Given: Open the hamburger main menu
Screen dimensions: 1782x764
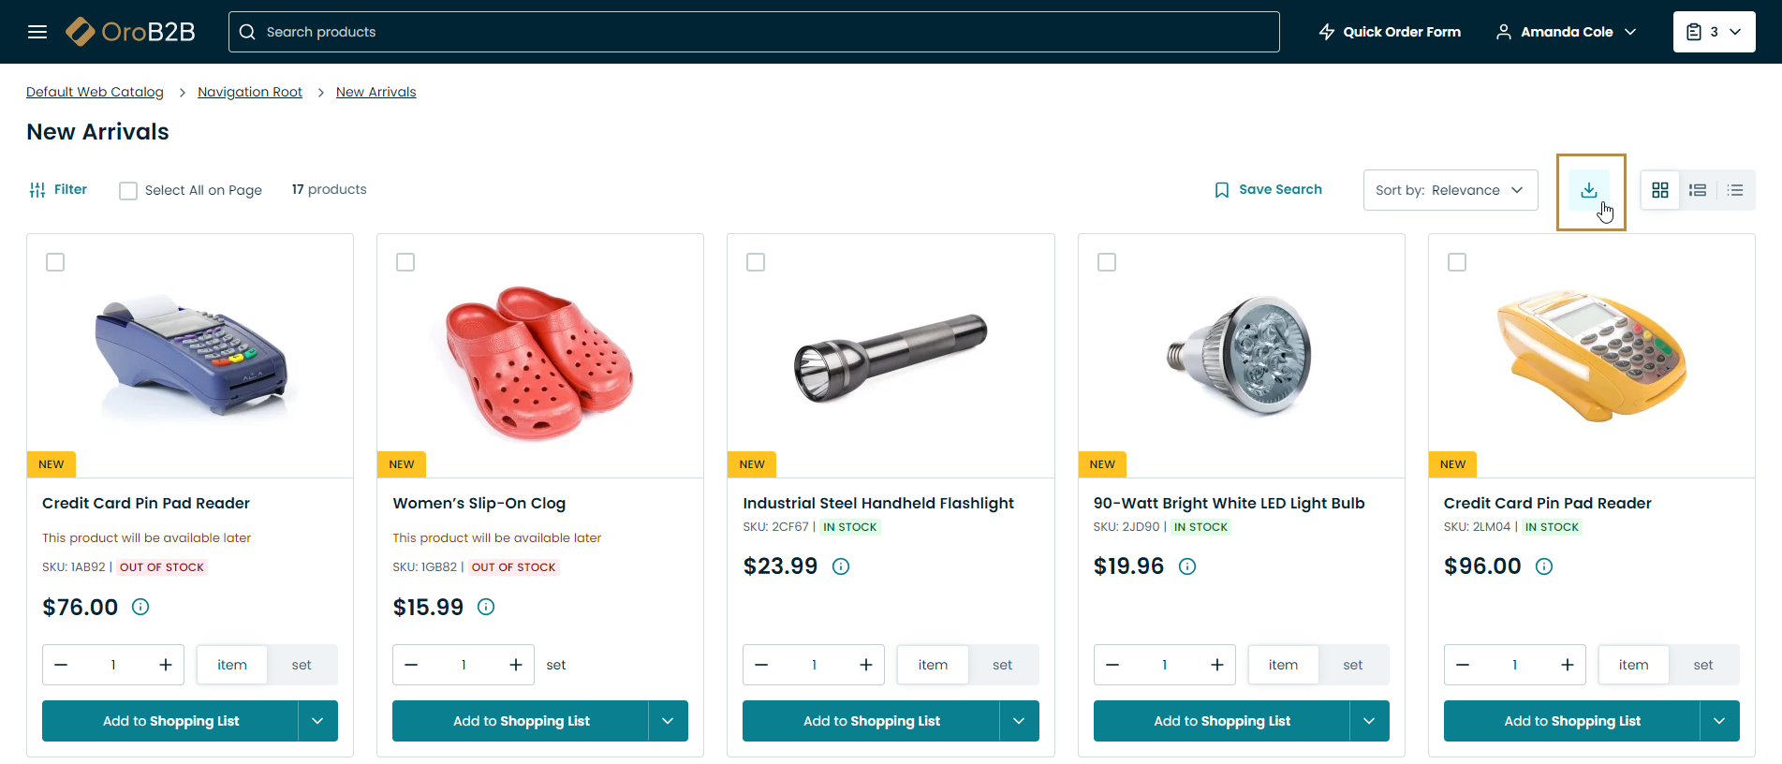Looking at the screenshot, I should click(37, 32).
